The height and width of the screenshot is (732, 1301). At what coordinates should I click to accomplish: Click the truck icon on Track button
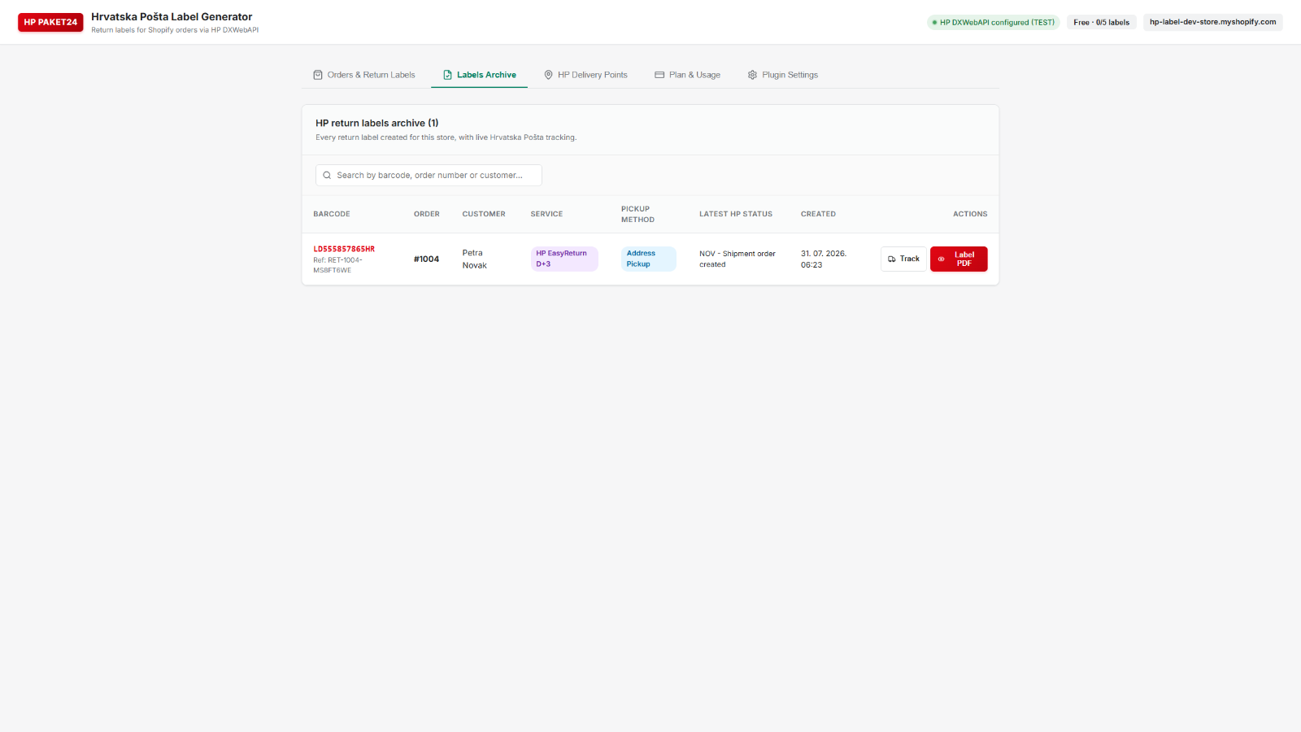coord(892,259)
